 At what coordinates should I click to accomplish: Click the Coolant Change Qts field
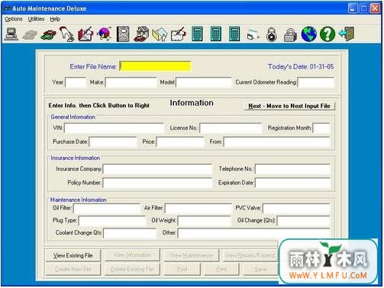(x=130, y=233)
